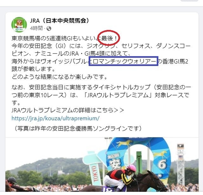Open the jra.jp/kouza/ultrapremium link
Viewport: 203px width, 195px height.
point(56,118)
